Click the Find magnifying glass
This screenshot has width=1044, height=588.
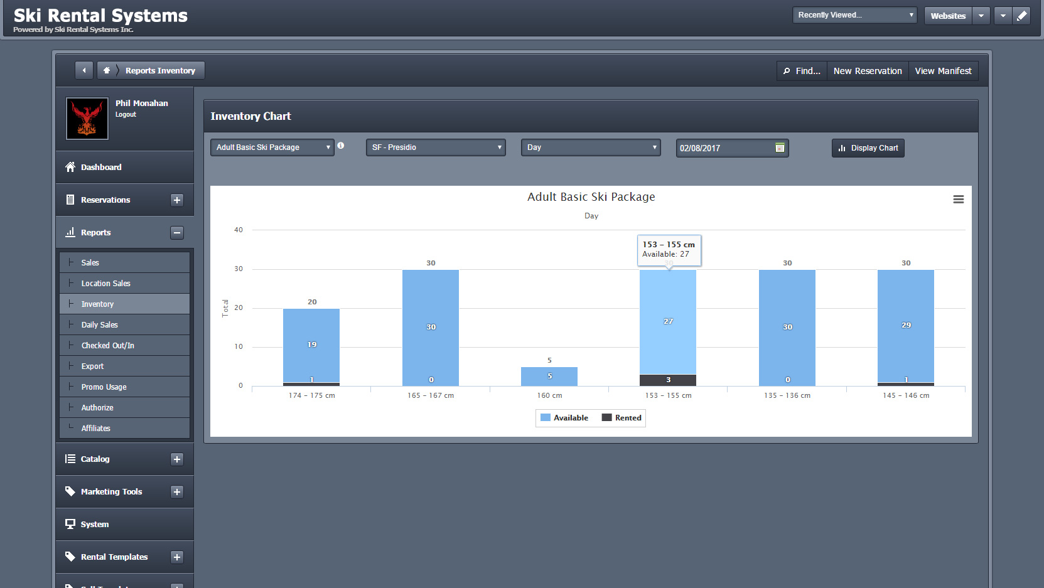click(787, 70)
